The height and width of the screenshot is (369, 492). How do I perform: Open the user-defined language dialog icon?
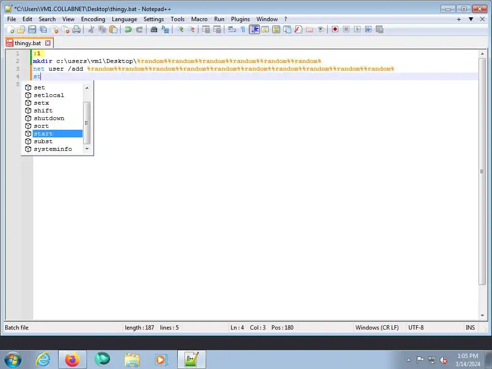265,29
